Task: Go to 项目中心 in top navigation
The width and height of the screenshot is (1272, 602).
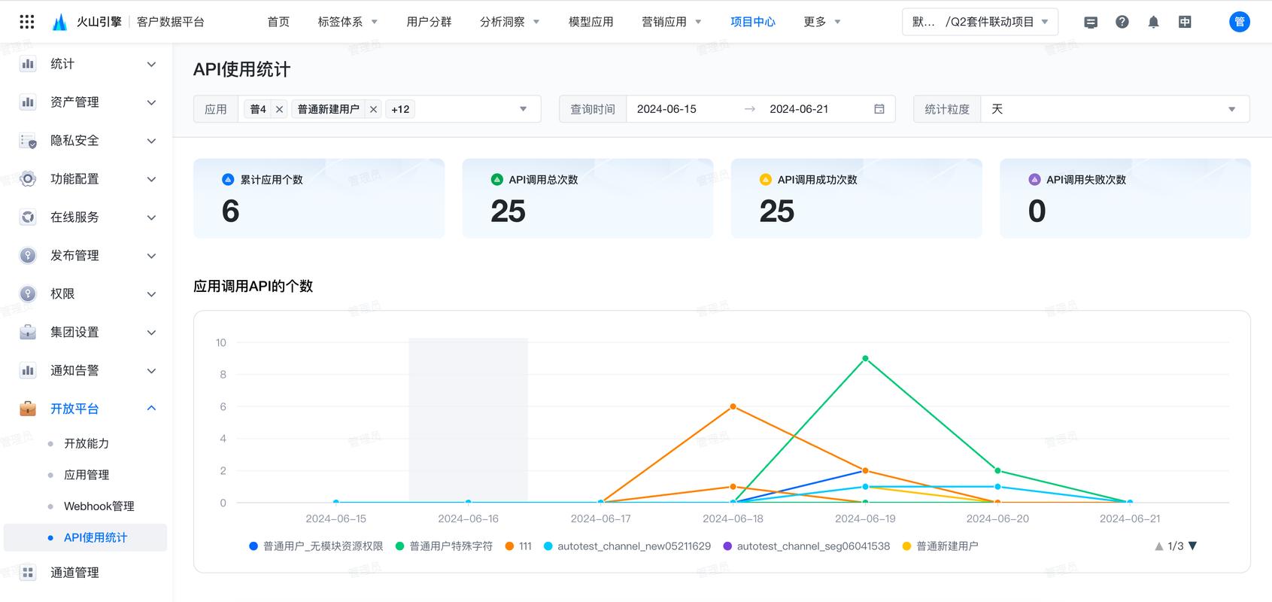Action: [x=753, y=22]
